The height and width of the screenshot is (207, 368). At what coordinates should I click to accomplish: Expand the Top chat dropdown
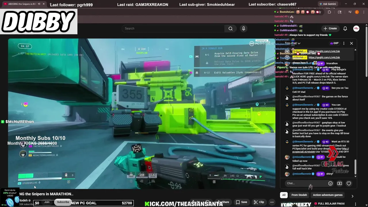click(293, 43)
